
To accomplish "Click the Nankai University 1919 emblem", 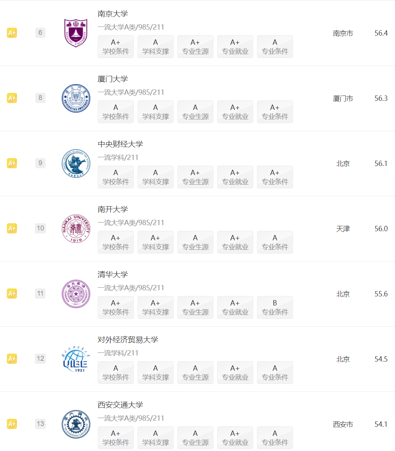I will tap(76, 229).
